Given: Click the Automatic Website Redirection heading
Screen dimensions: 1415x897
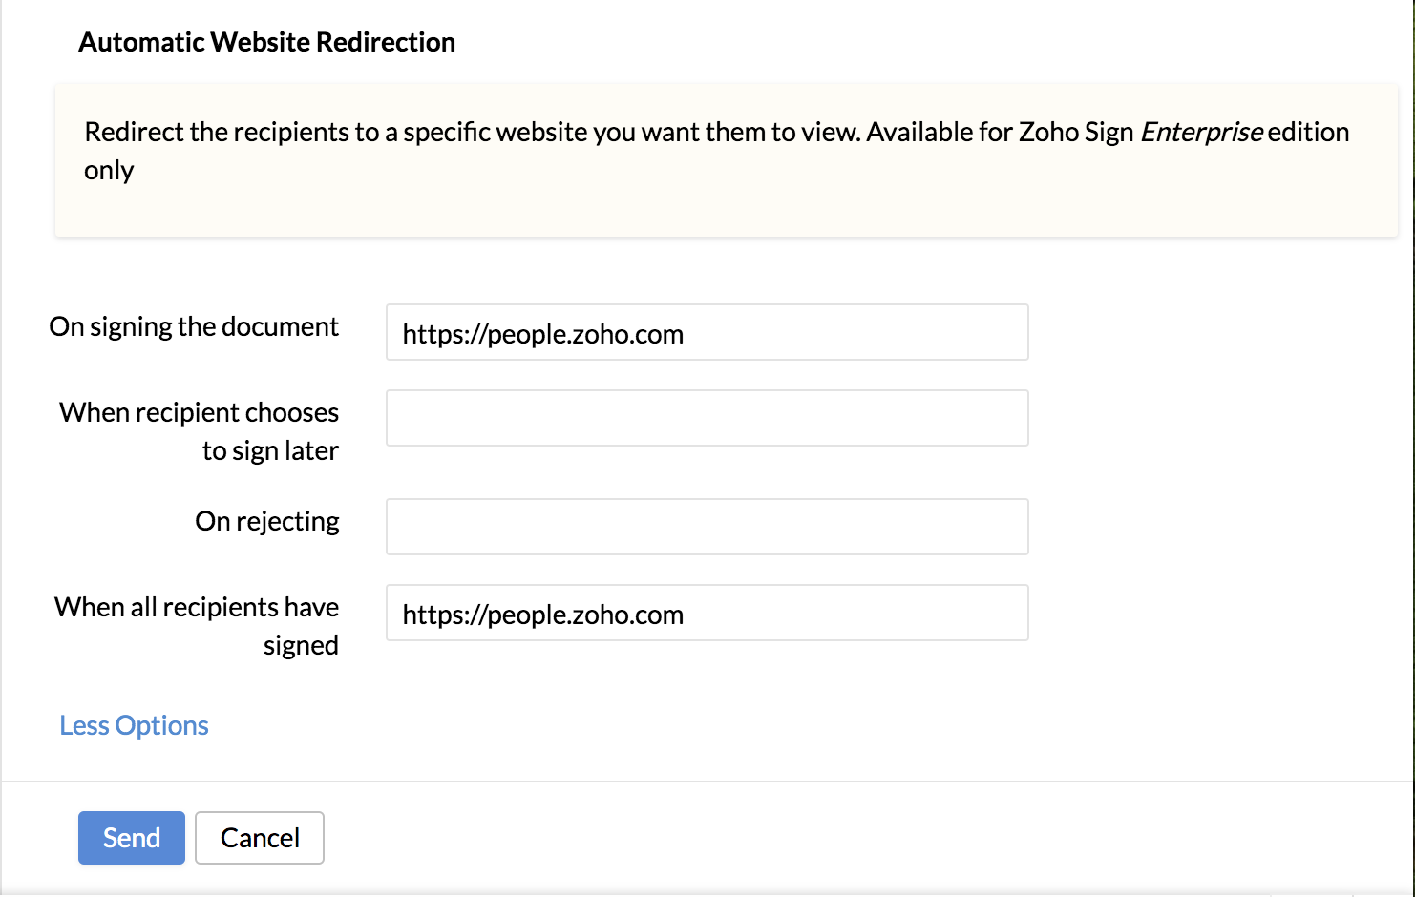Looking at the screenshot, I should (x=266, y=42).
